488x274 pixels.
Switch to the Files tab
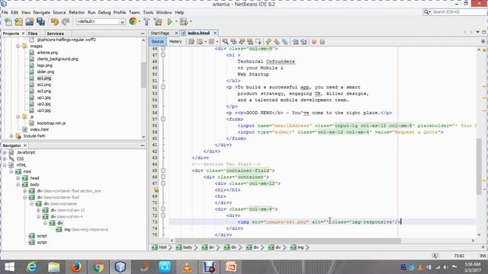(x=33, y=33)
